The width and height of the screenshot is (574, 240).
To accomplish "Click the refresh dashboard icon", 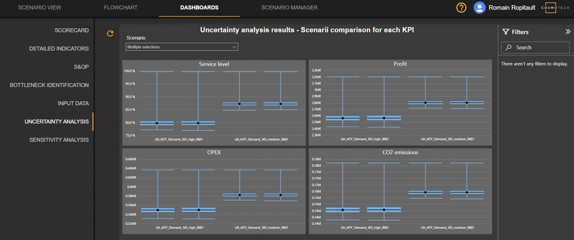I will click(x=110, y=34).
